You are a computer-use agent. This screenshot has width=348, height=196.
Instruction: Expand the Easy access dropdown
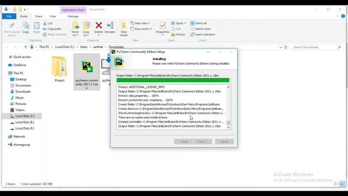coord(141,29)
